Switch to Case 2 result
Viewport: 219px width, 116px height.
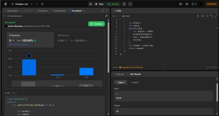tap(135, 82)
